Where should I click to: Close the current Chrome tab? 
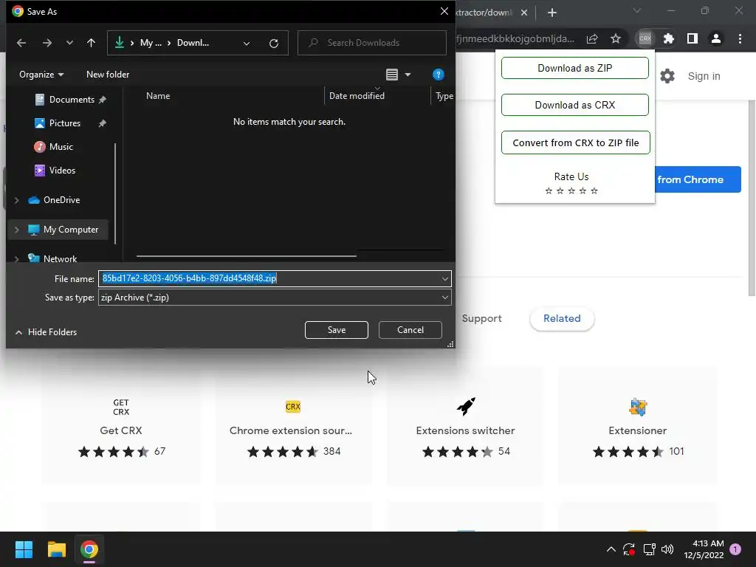[524, 13]
